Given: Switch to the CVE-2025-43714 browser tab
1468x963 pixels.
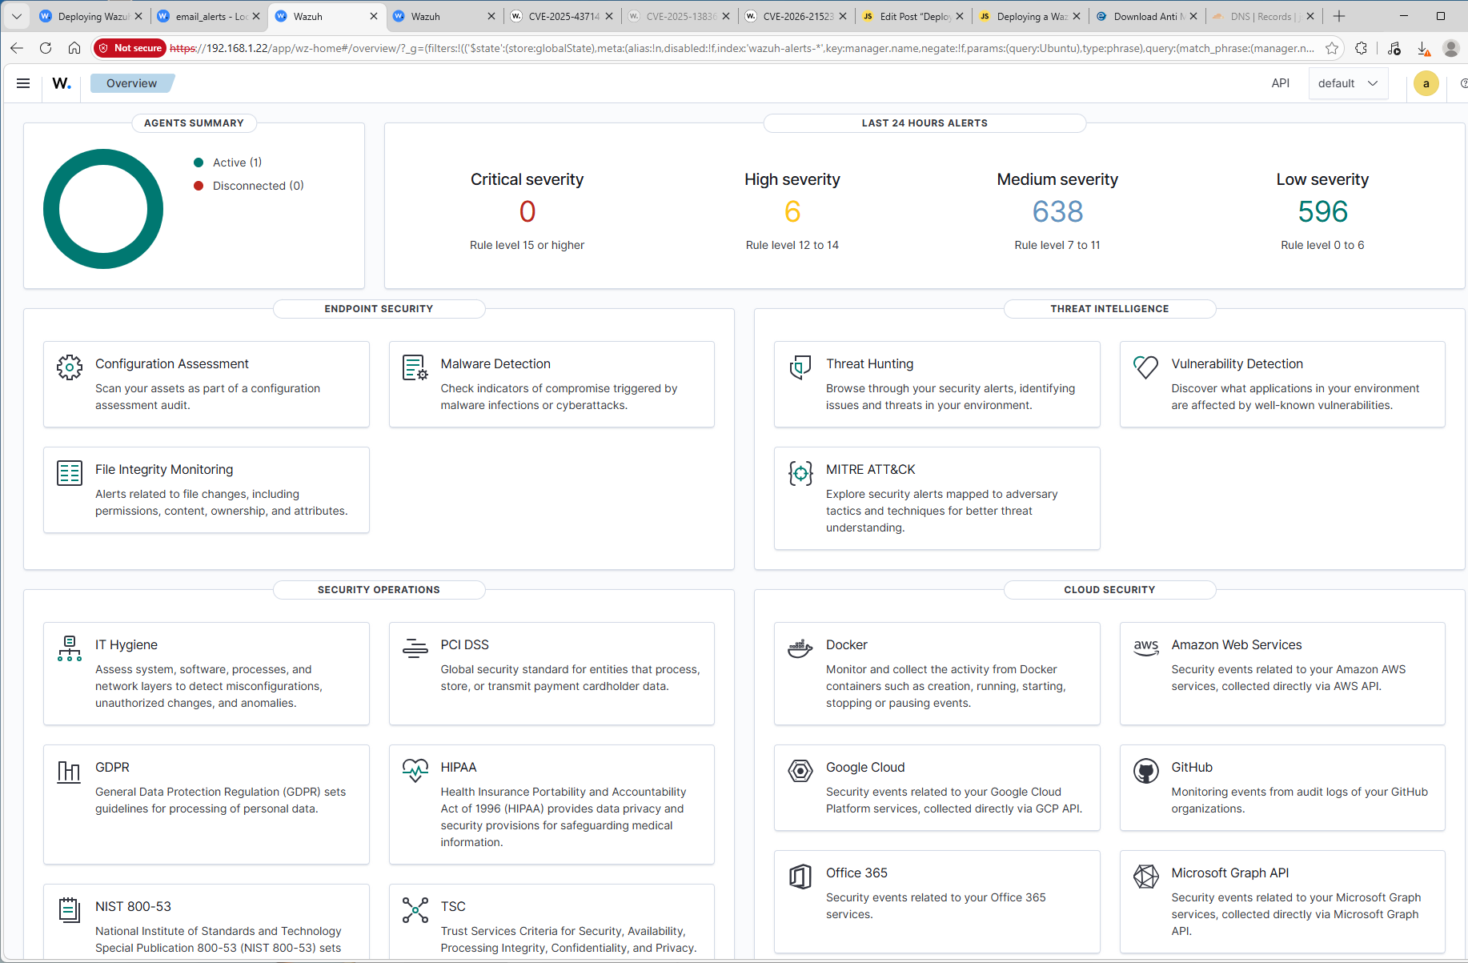Looking at the screenshot, I should pos(564,16).
